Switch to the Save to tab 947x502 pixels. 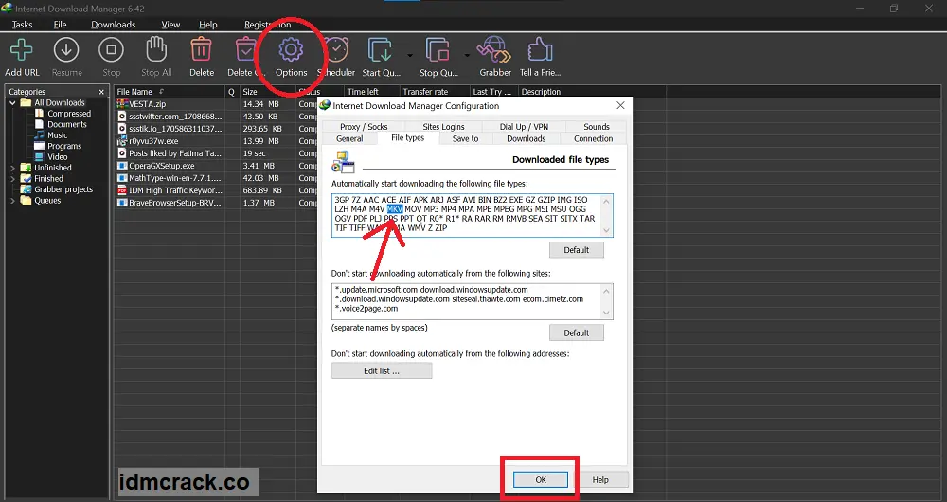(x=465, y=139)
